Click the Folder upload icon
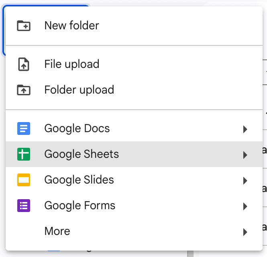This screenshot has width=267, height=257. click(x=24, y=90)
